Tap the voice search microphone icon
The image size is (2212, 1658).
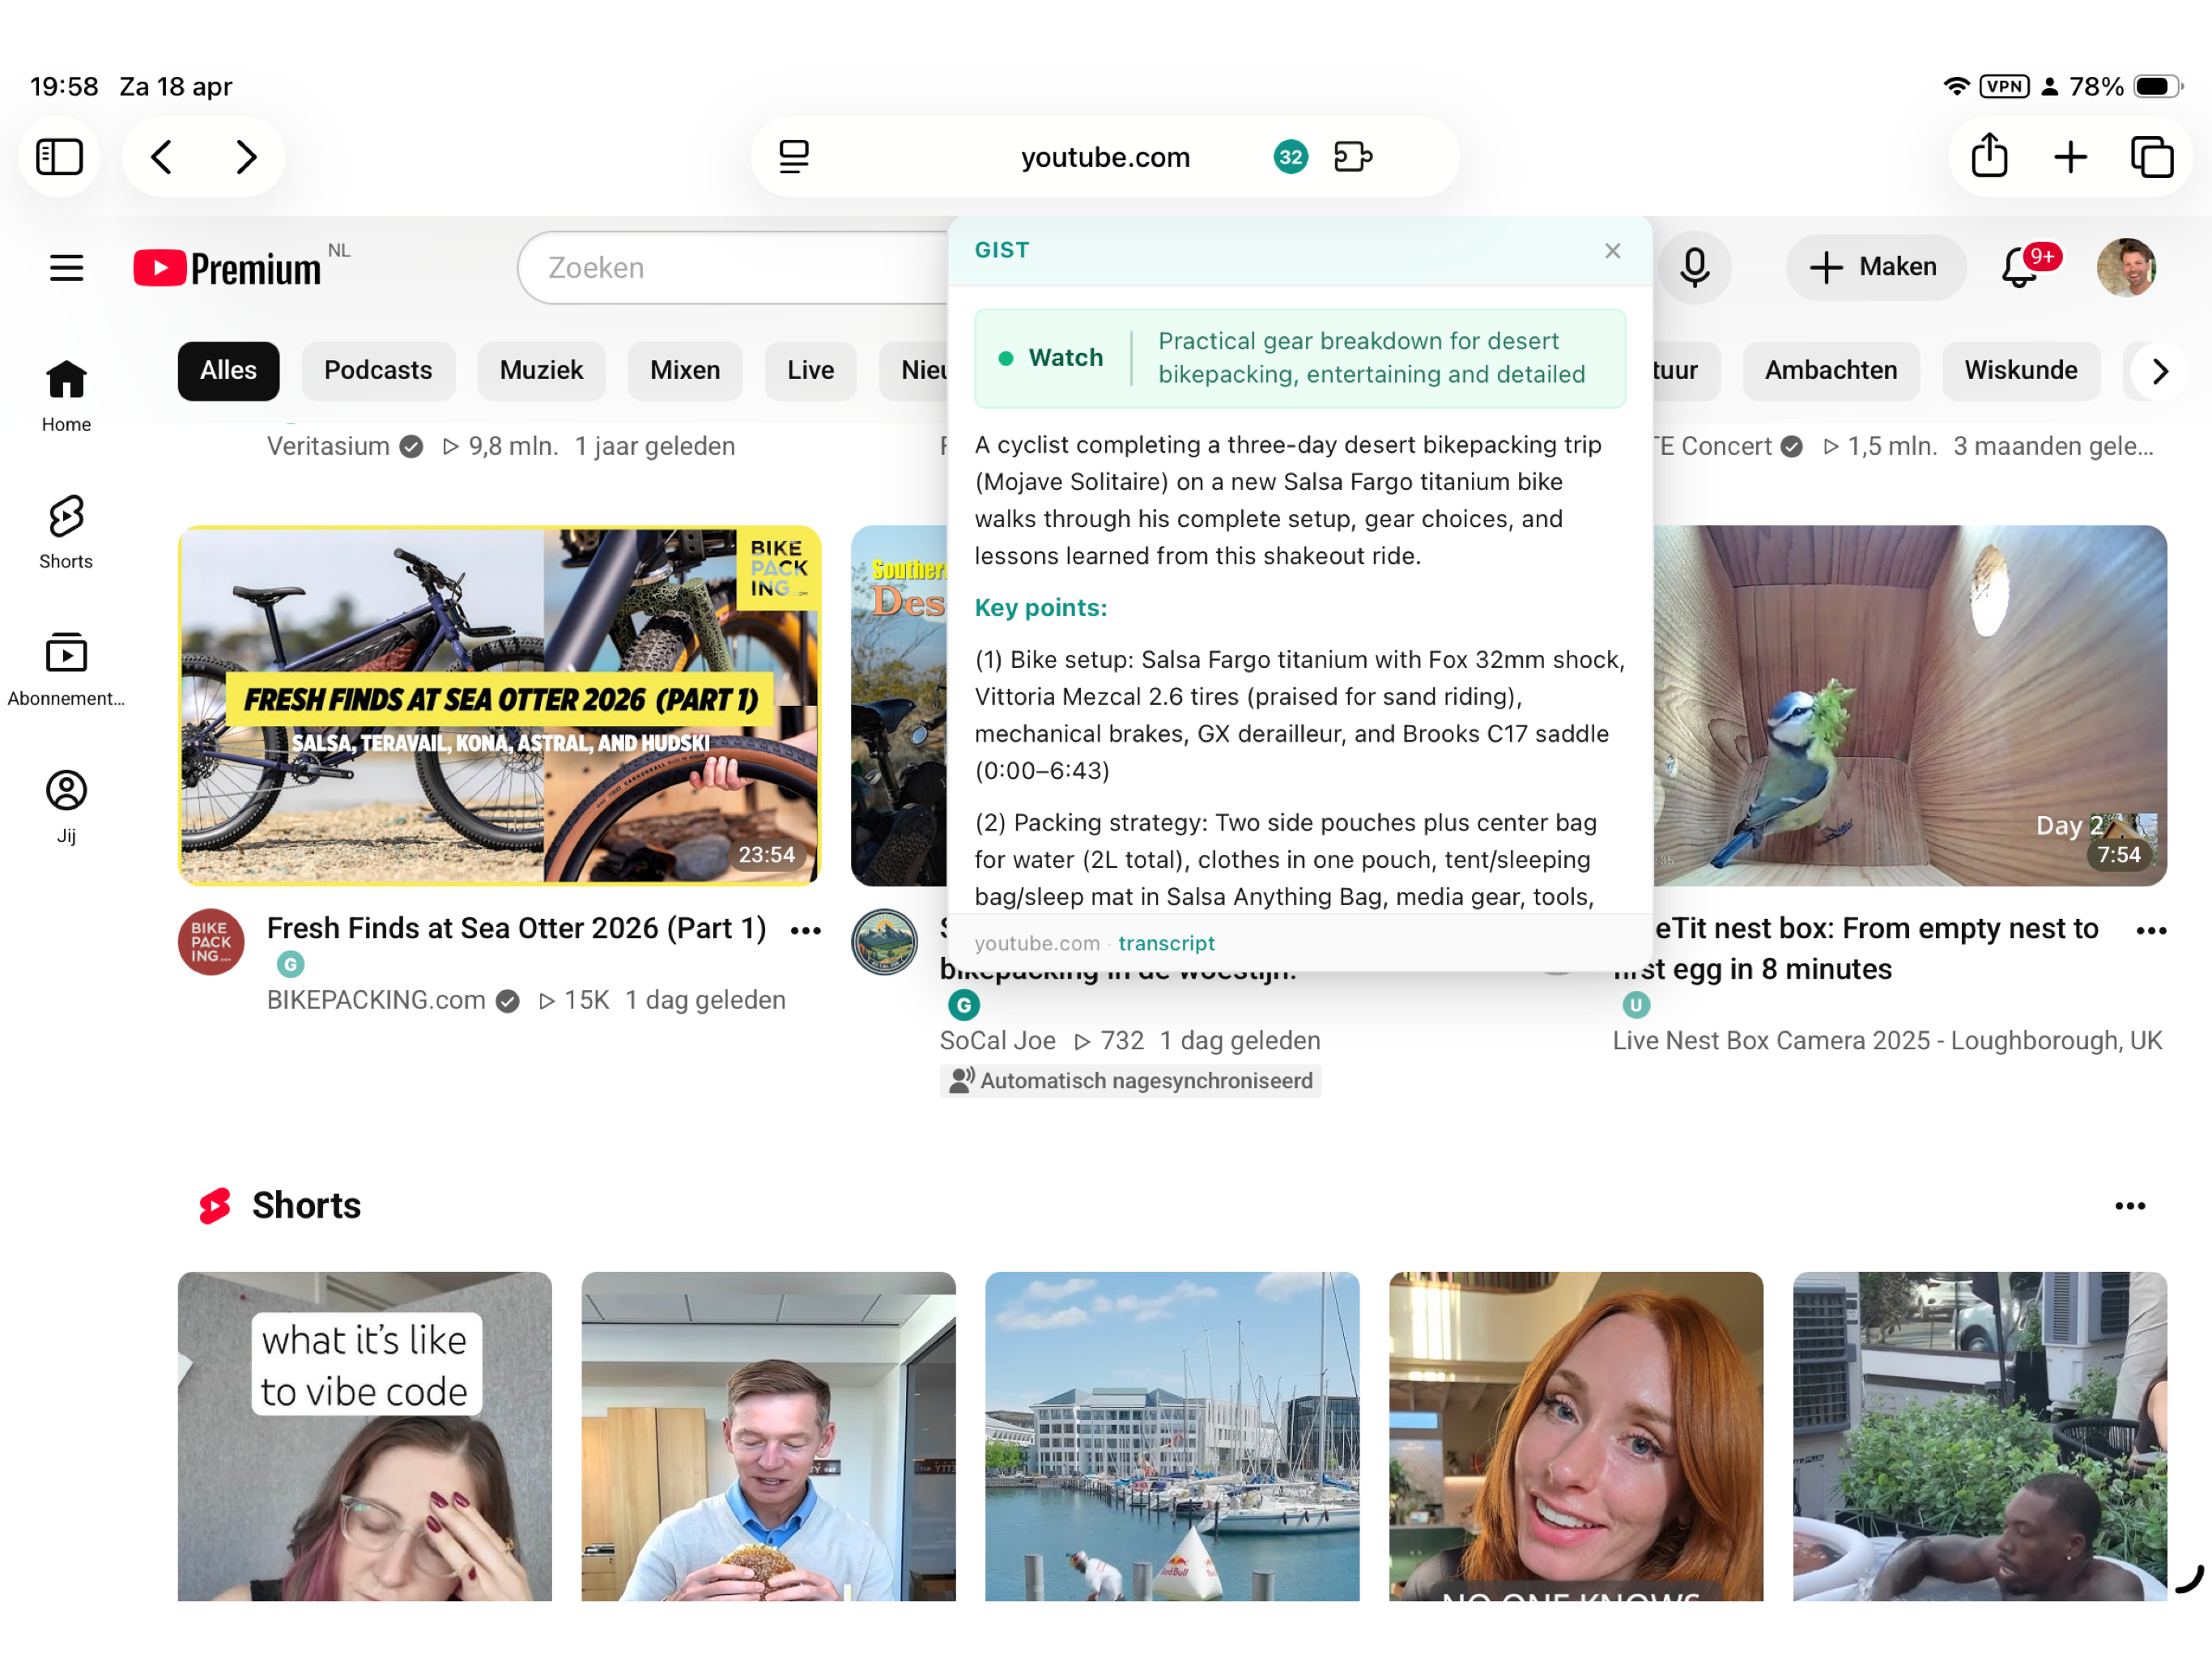(x=1694, y=267)
